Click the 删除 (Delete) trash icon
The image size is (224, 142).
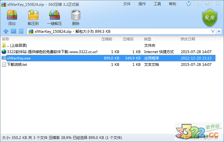76,15
